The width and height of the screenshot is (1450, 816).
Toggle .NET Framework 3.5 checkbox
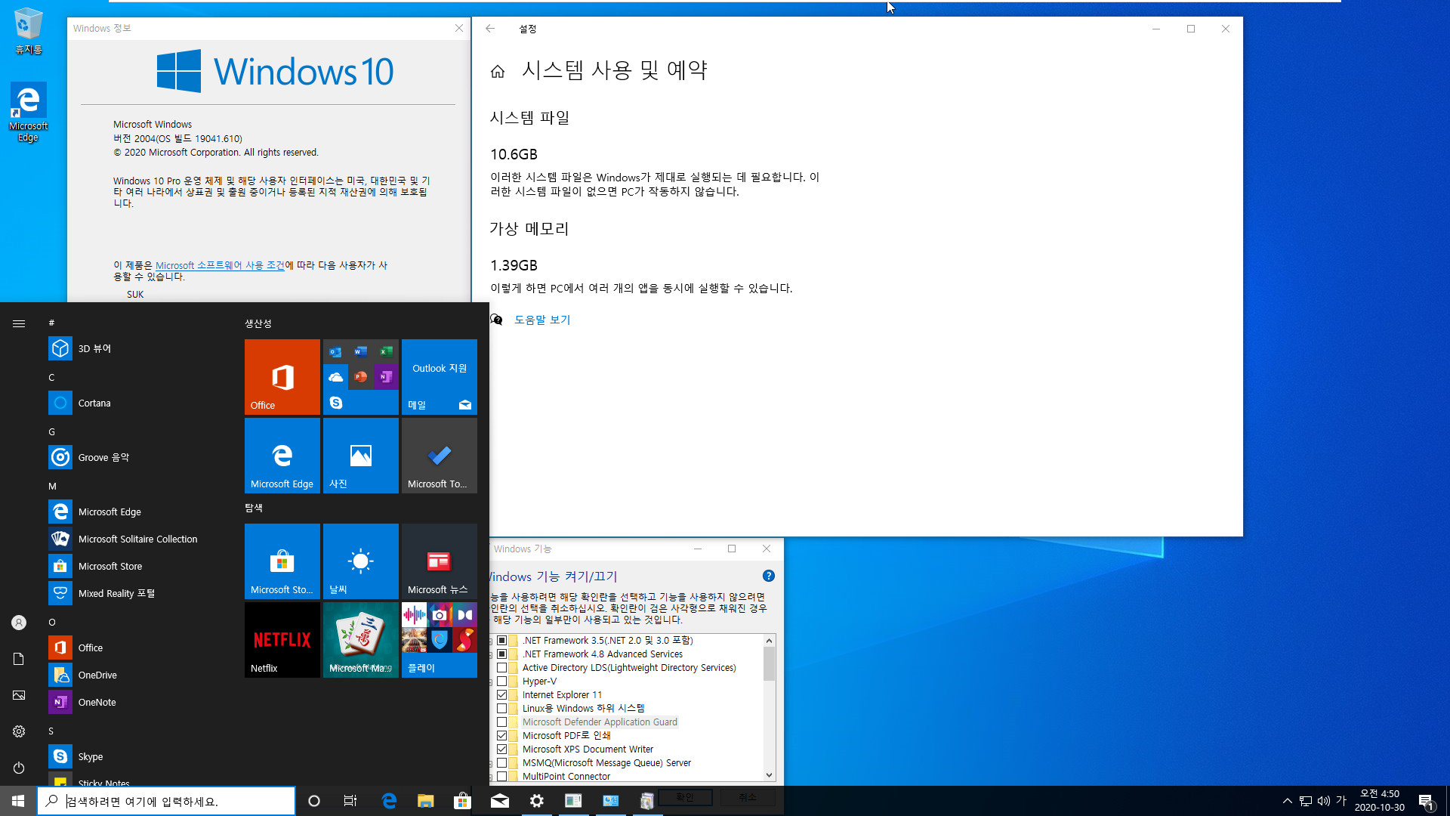[502, 638]
